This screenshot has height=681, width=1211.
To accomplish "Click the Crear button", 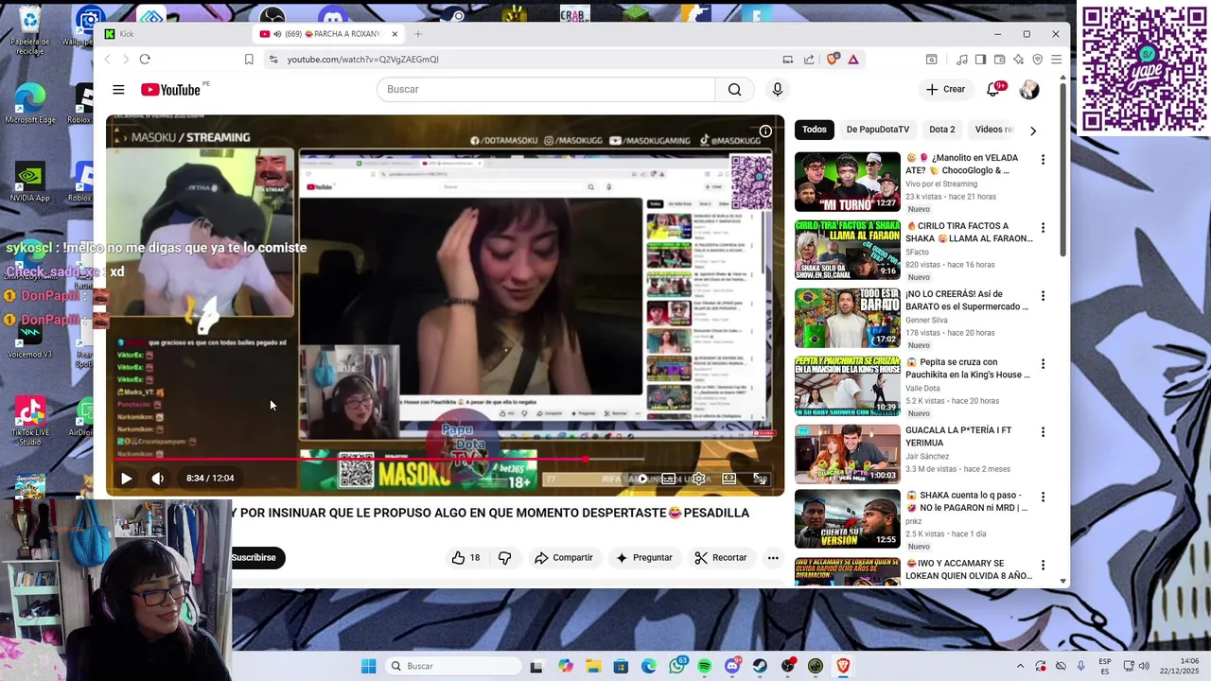I will pyautogui.click(x=945, y=90).
